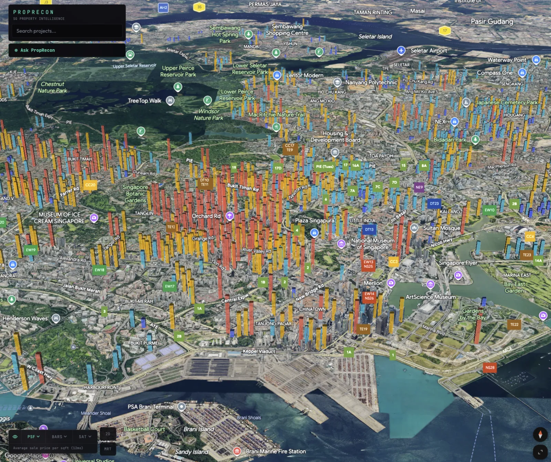The image size is (551, 462).
Task: Select the EW13 NS25 station badge
Action: pyautogui.click(x=368, y=264)
